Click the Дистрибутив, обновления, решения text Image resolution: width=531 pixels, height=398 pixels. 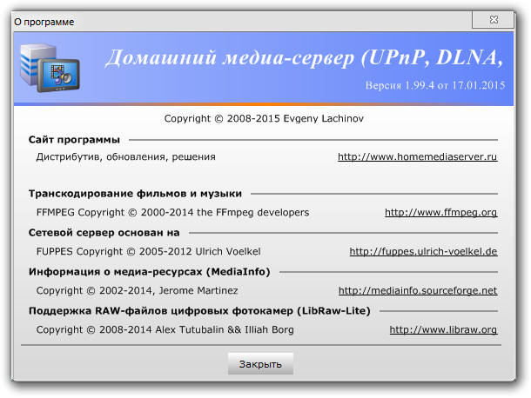coord(125,157)
